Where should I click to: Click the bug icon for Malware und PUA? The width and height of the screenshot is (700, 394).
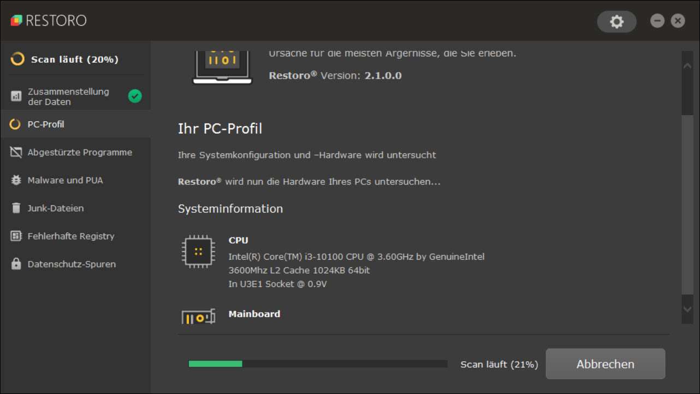point(16,180)
